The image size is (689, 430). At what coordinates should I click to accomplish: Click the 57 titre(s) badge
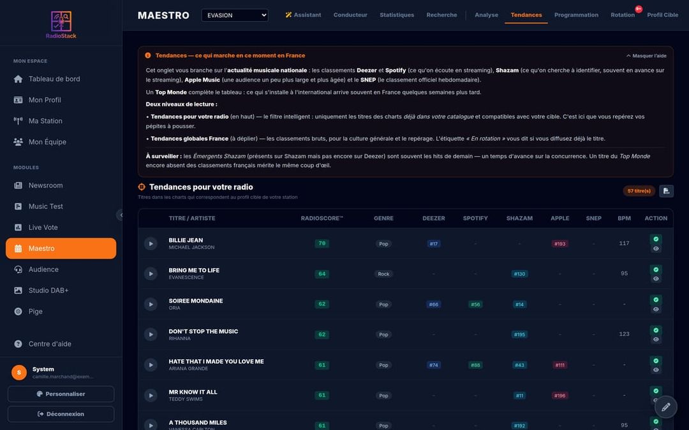point(639,191)
